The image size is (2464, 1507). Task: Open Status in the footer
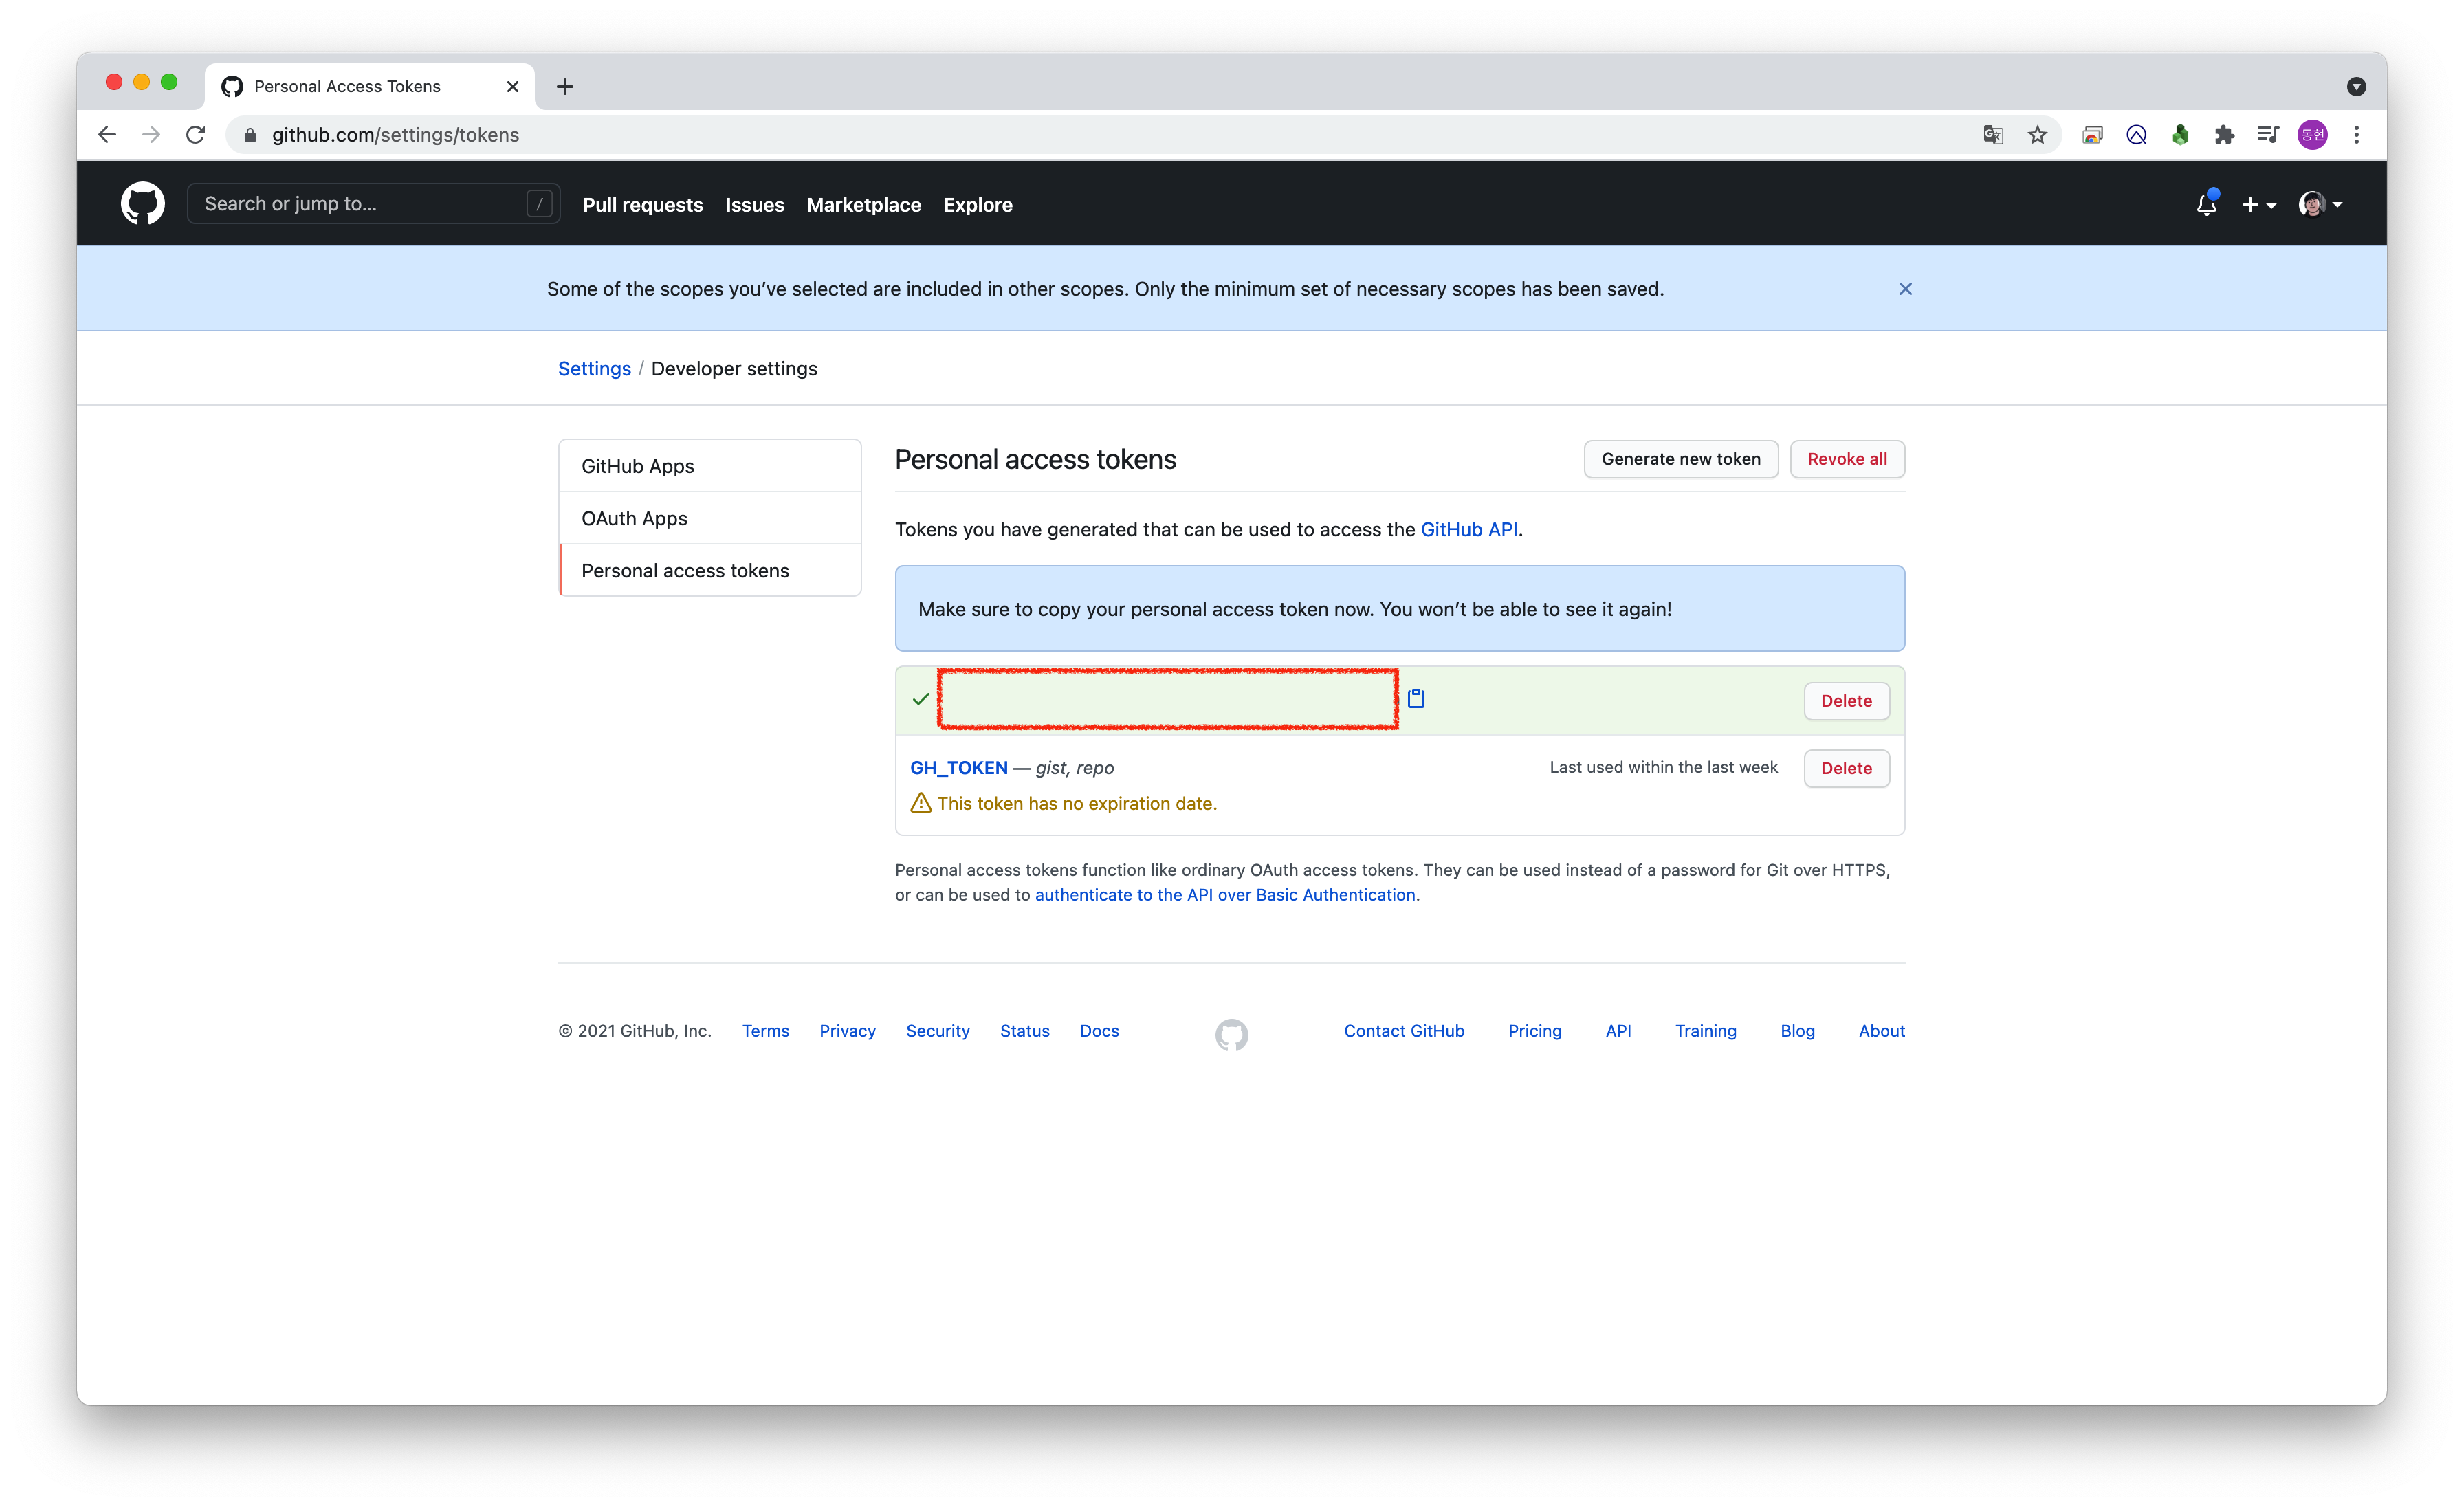click(x=1024, y=1031)
